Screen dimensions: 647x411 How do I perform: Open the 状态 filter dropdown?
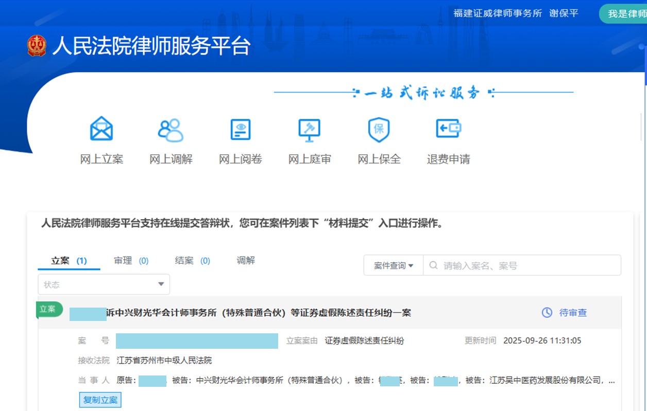pyautogui.click(x=104, y=284)
